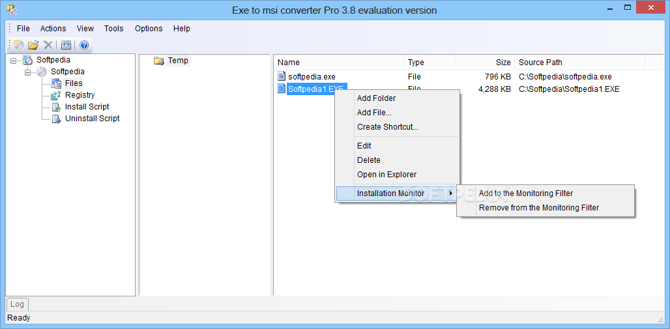Click the 796 KB size cell
The height and width of the screenshot is (329, 670).
497,77
